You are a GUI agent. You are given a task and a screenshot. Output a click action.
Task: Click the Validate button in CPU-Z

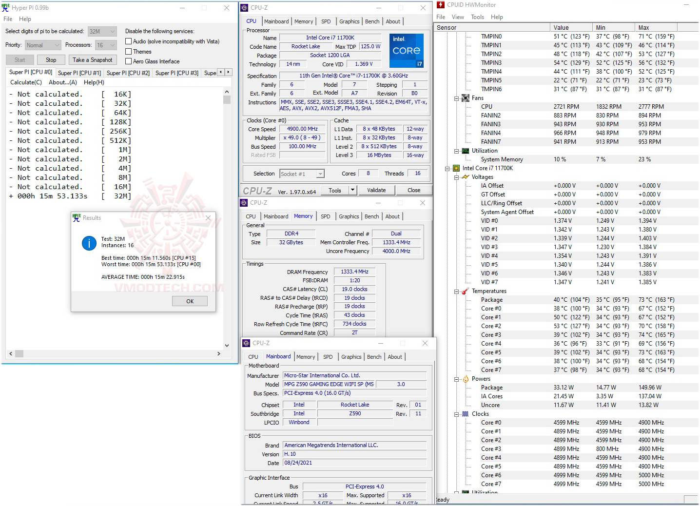tap(376, 190)
